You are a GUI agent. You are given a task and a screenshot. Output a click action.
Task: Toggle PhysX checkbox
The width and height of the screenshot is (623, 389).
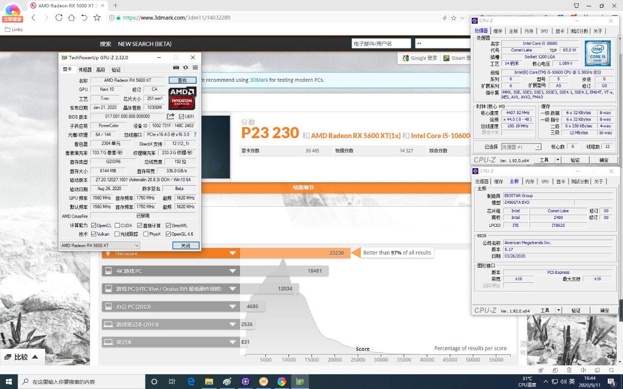145,234
